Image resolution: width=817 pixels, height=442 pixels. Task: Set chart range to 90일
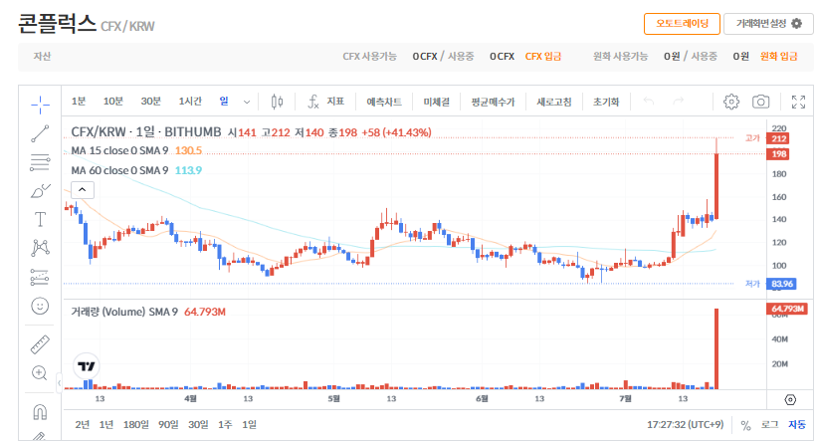[168, 425]
